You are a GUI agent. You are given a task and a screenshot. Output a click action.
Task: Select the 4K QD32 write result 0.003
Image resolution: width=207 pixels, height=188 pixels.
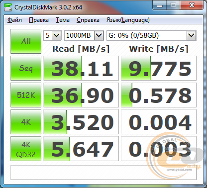159,149
